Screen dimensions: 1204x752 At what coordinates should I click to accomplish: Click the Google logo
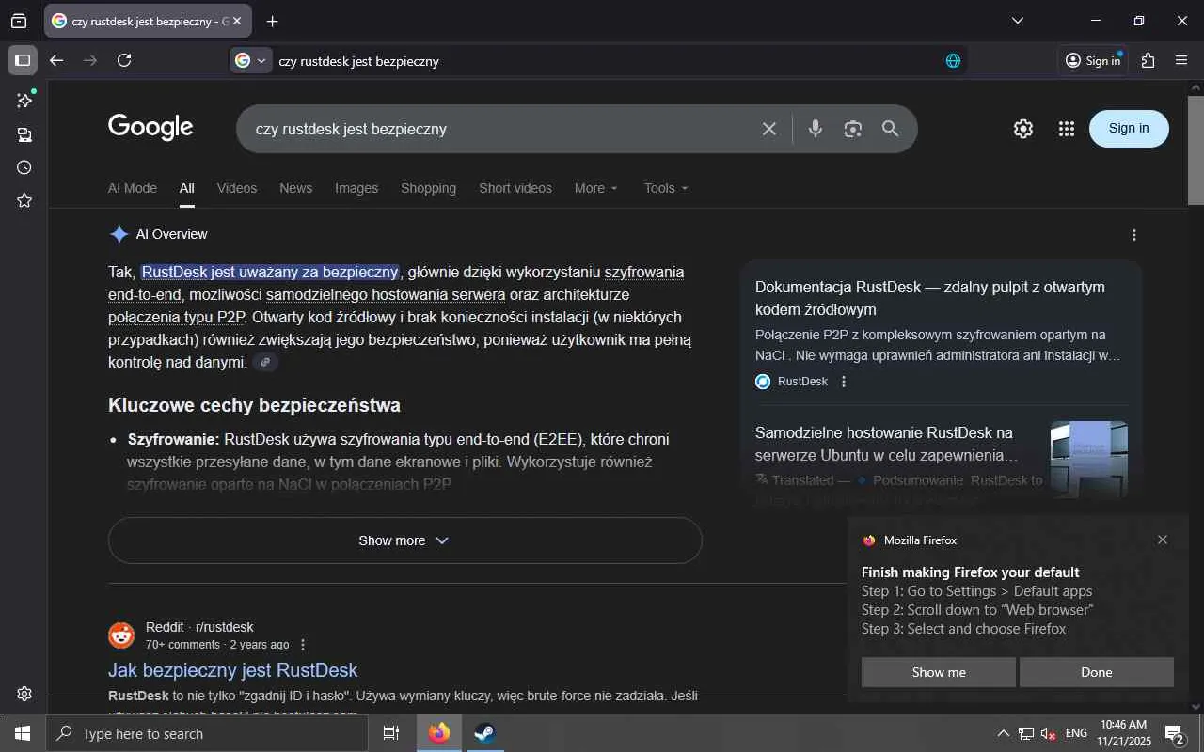click(150, 128)
